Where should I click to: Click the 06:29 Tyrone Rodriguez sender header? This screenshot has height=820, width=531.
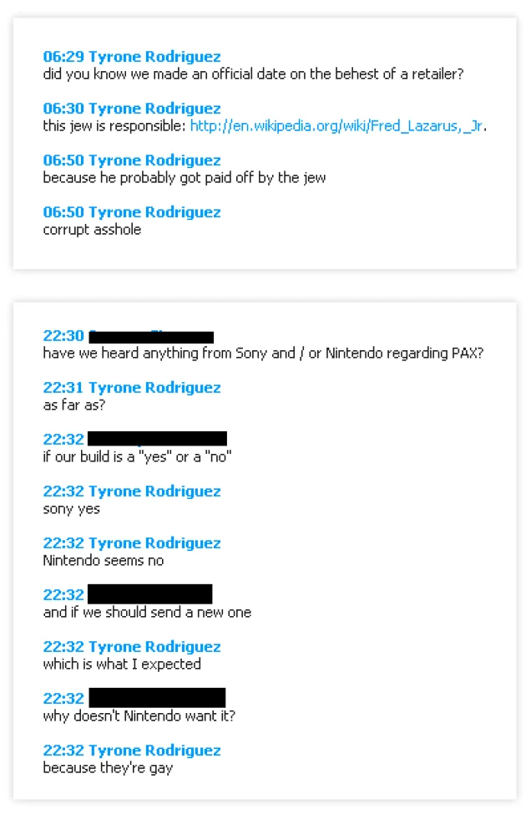tap(132, 57)
